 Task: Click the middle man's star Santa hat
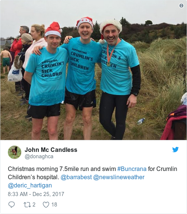[x=85, y=22]
